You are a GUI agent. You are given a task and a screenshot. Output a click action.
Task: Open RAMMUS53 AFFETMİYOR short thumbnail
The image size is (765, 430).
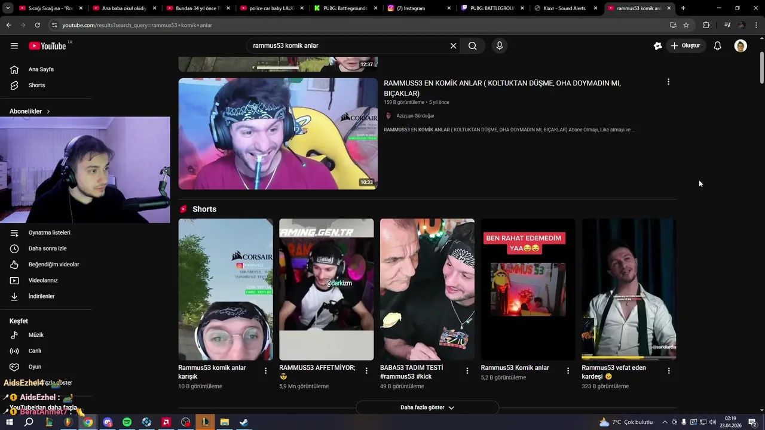point(326,289)
